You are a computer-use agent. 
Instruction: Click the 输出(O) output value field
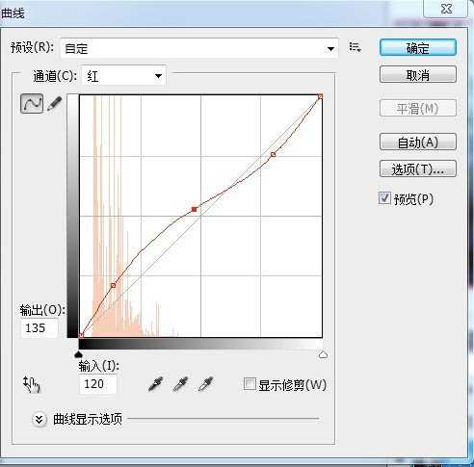pyautogui.click(x=39, y=328)
